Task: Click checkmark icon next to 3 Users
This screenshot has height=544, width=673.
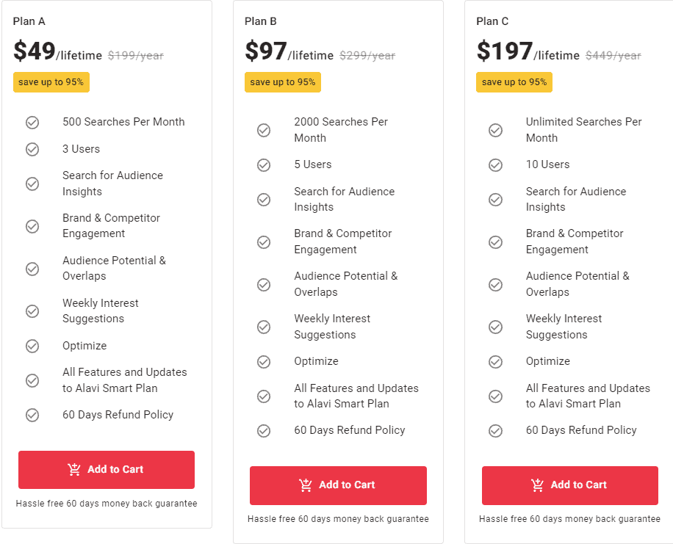Action: click(32, 150)
